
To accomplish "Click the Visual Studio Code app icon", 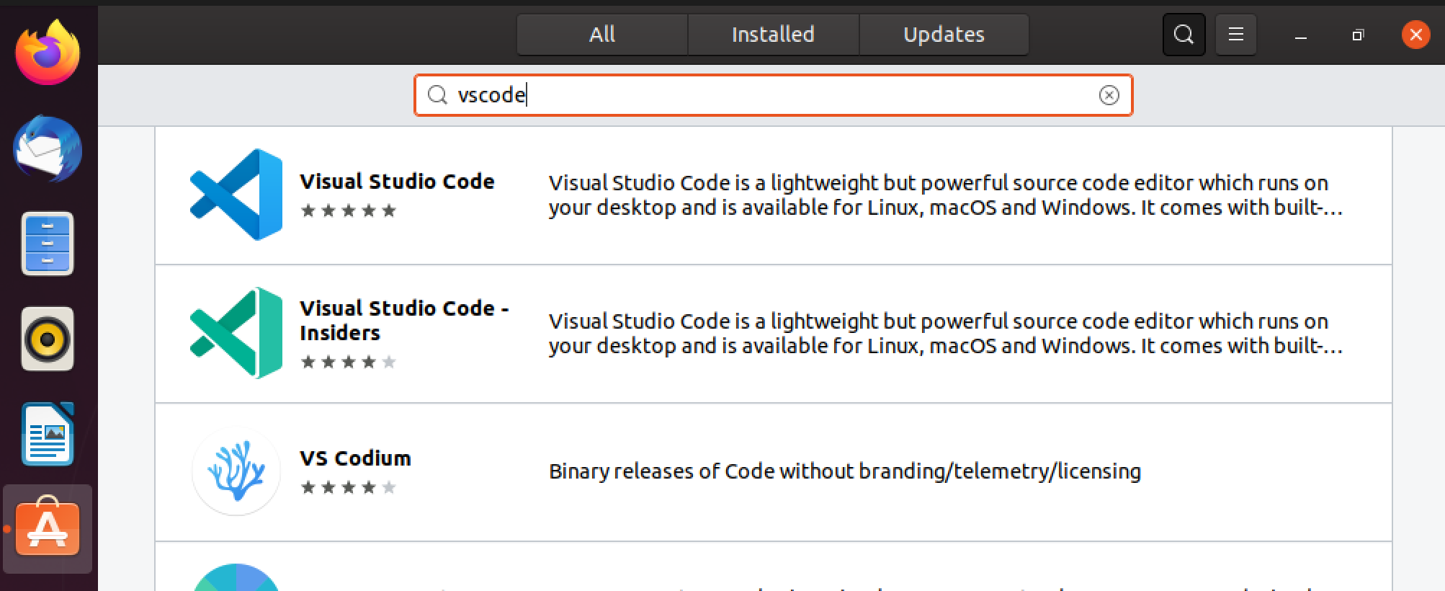I will [x=236, y=195].
